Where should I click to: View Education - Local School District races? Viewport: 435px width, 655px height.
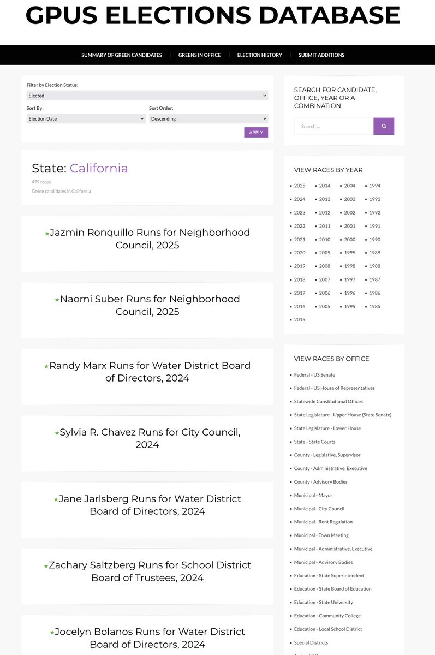click(328, 629)
